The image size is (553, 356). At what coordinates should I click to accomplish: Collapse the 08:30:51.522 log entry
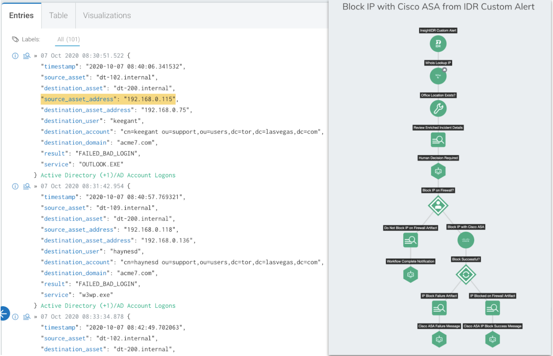[35, 56]
